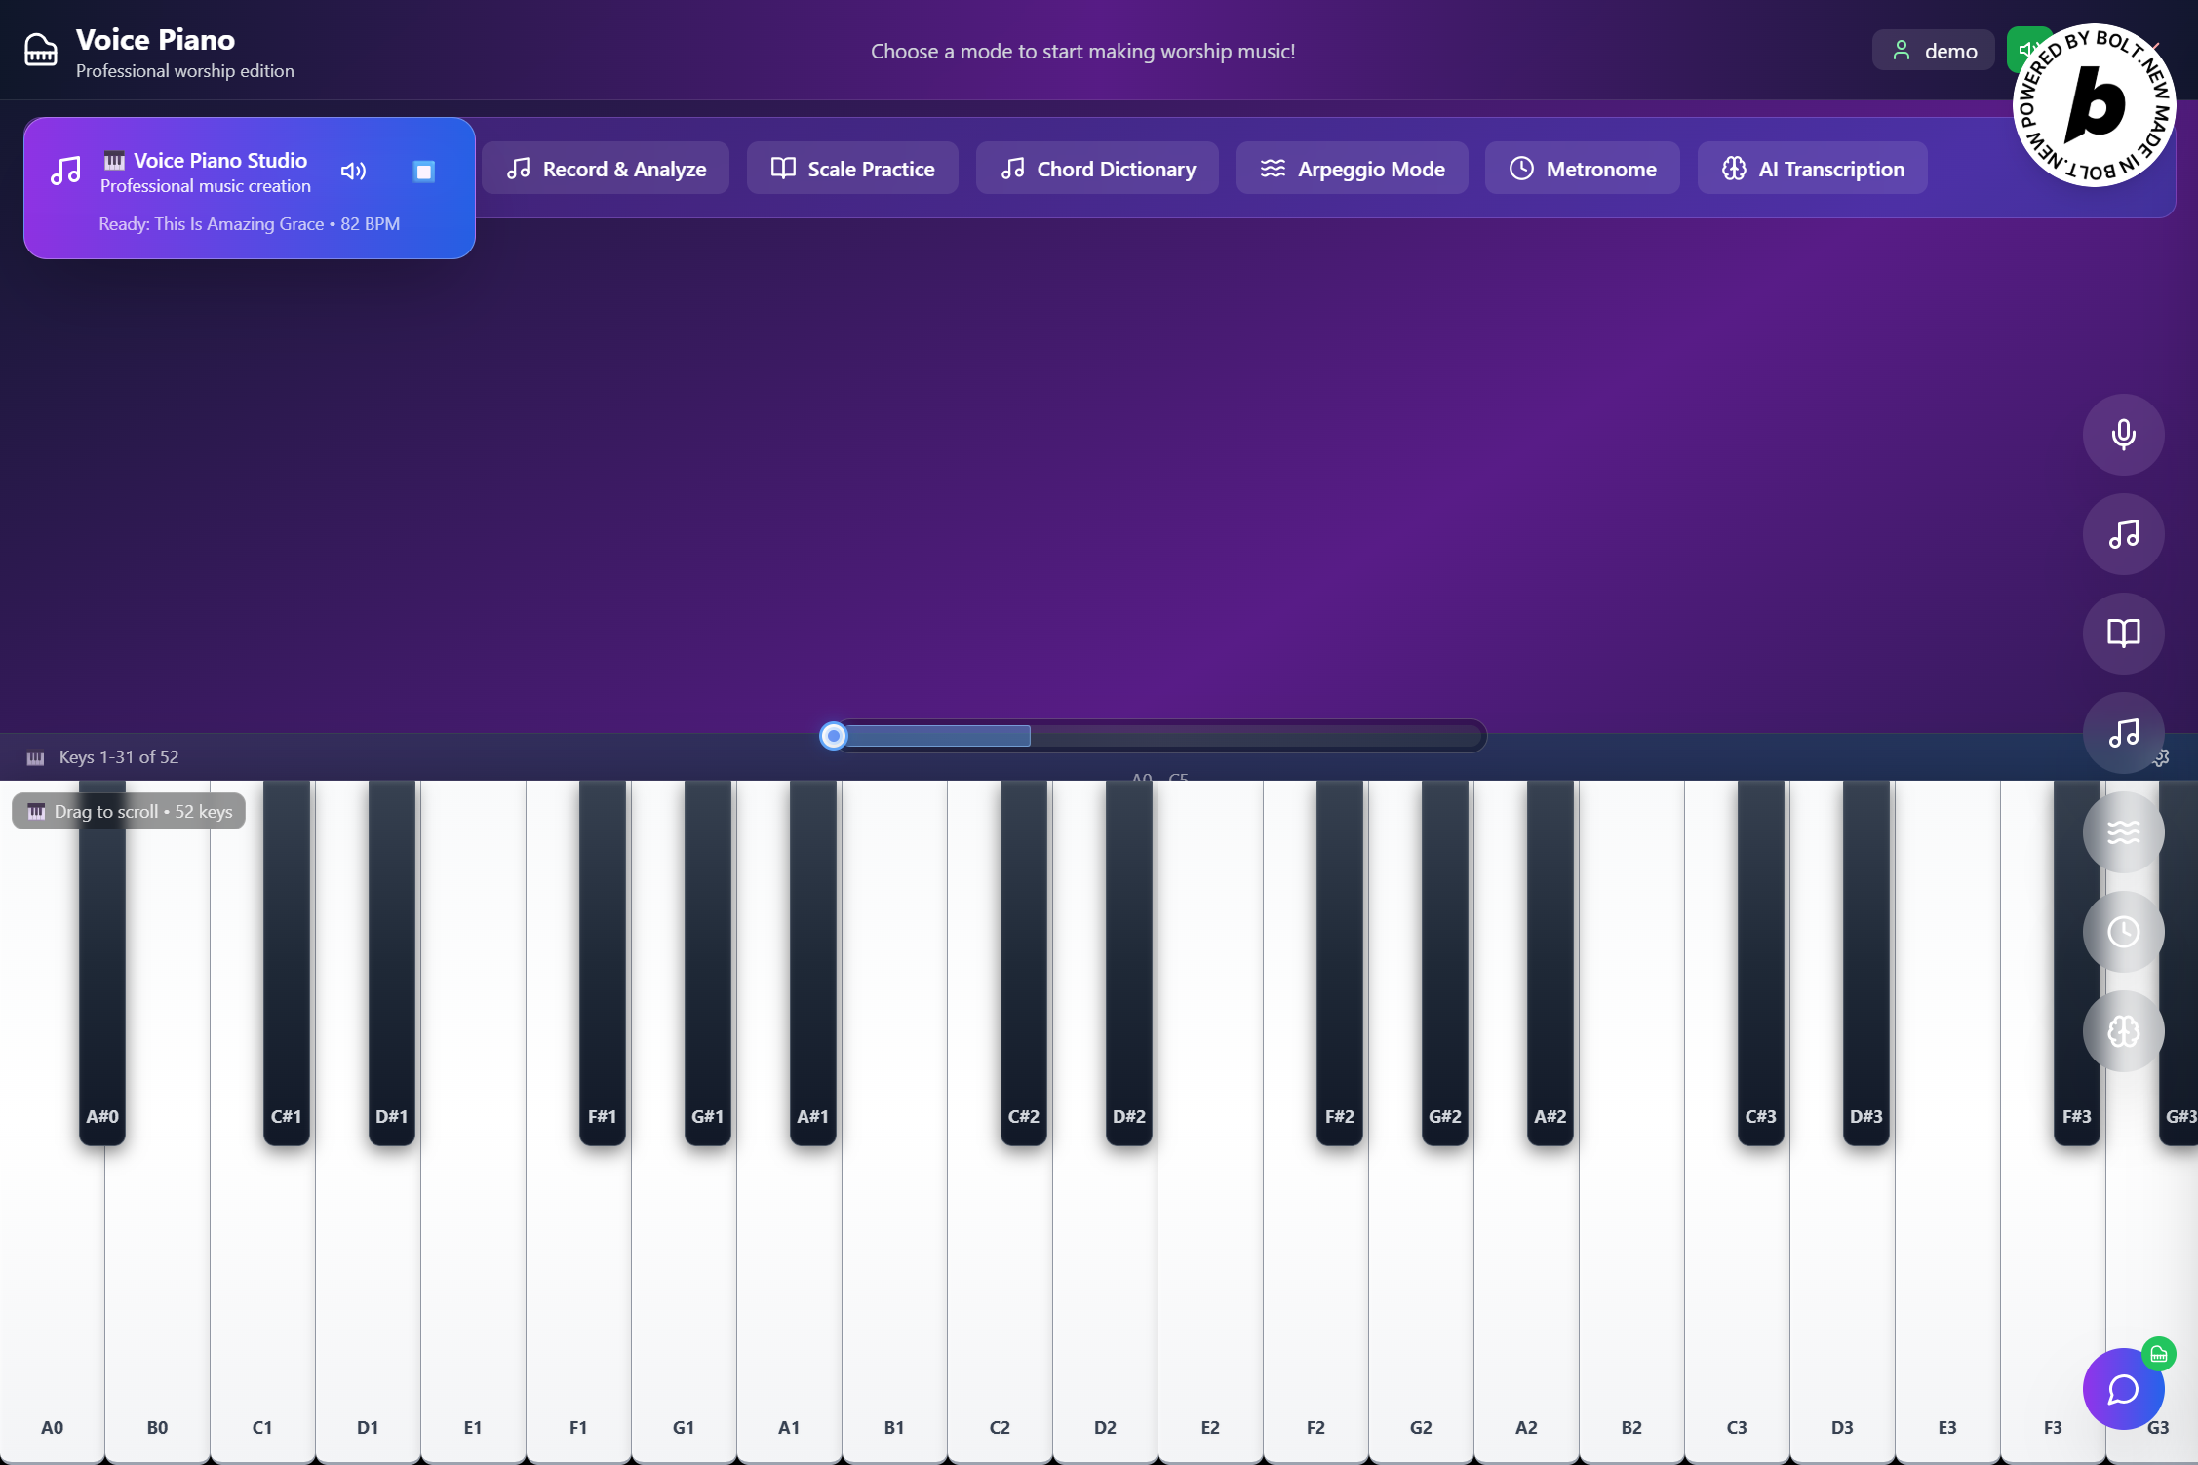Open the floating book icon for scales
The image size is (2198, 1465).
pyautogui.click(x=2123, y=634)
